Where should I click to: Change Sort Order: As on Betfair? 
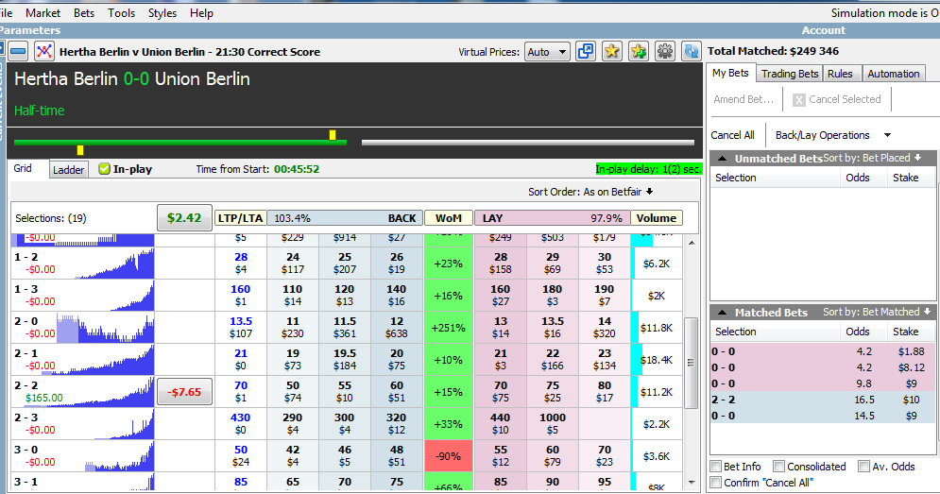590,192
